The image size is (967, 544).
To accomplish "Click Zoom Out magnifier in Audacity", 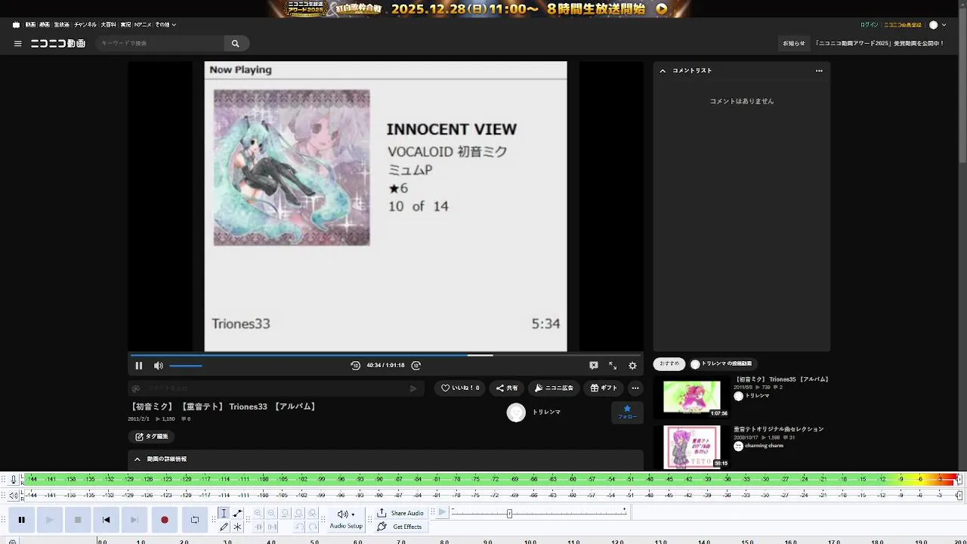I will click(x=271, y=513).
